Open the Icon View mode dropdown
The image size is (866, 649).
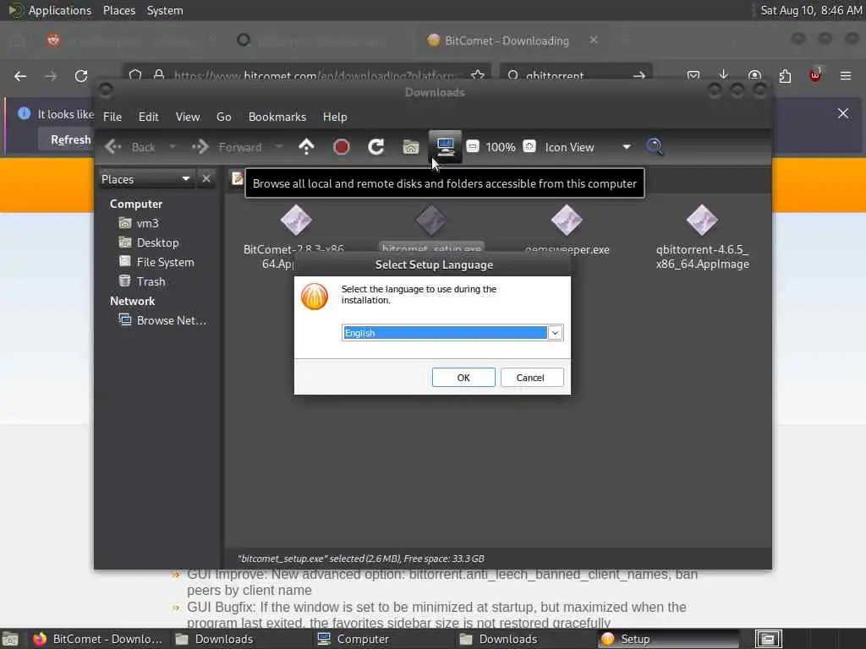(x=588, y=147)
